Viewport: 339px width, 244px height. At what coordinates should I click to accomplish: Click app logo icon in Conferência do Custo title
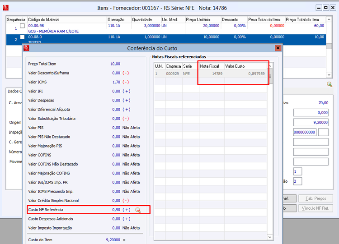click(27, 48)
